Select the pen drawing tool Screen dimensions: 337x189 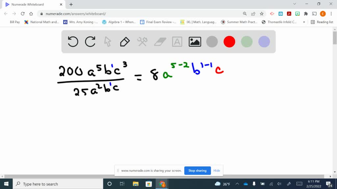(x=125, y=42)
